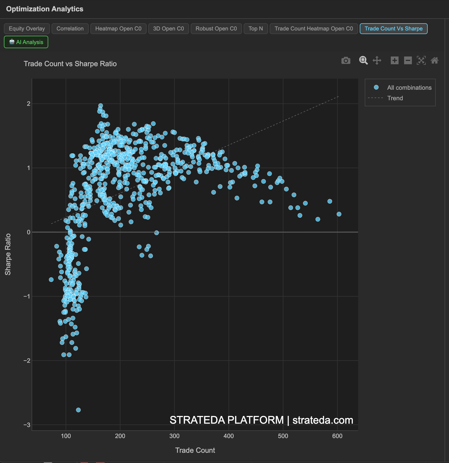Toggle visibility of All combinations series

409,87
